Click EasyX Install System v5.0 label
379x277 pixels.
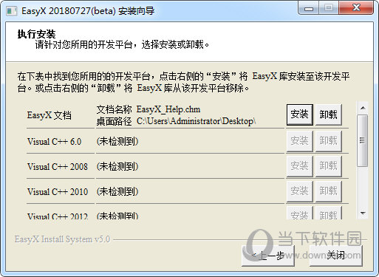point(62,239)
